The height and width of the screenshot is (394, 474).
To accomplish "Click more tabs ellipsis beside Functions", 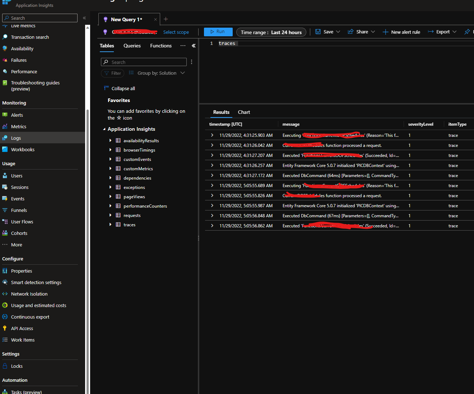I will tap(183, 46).
